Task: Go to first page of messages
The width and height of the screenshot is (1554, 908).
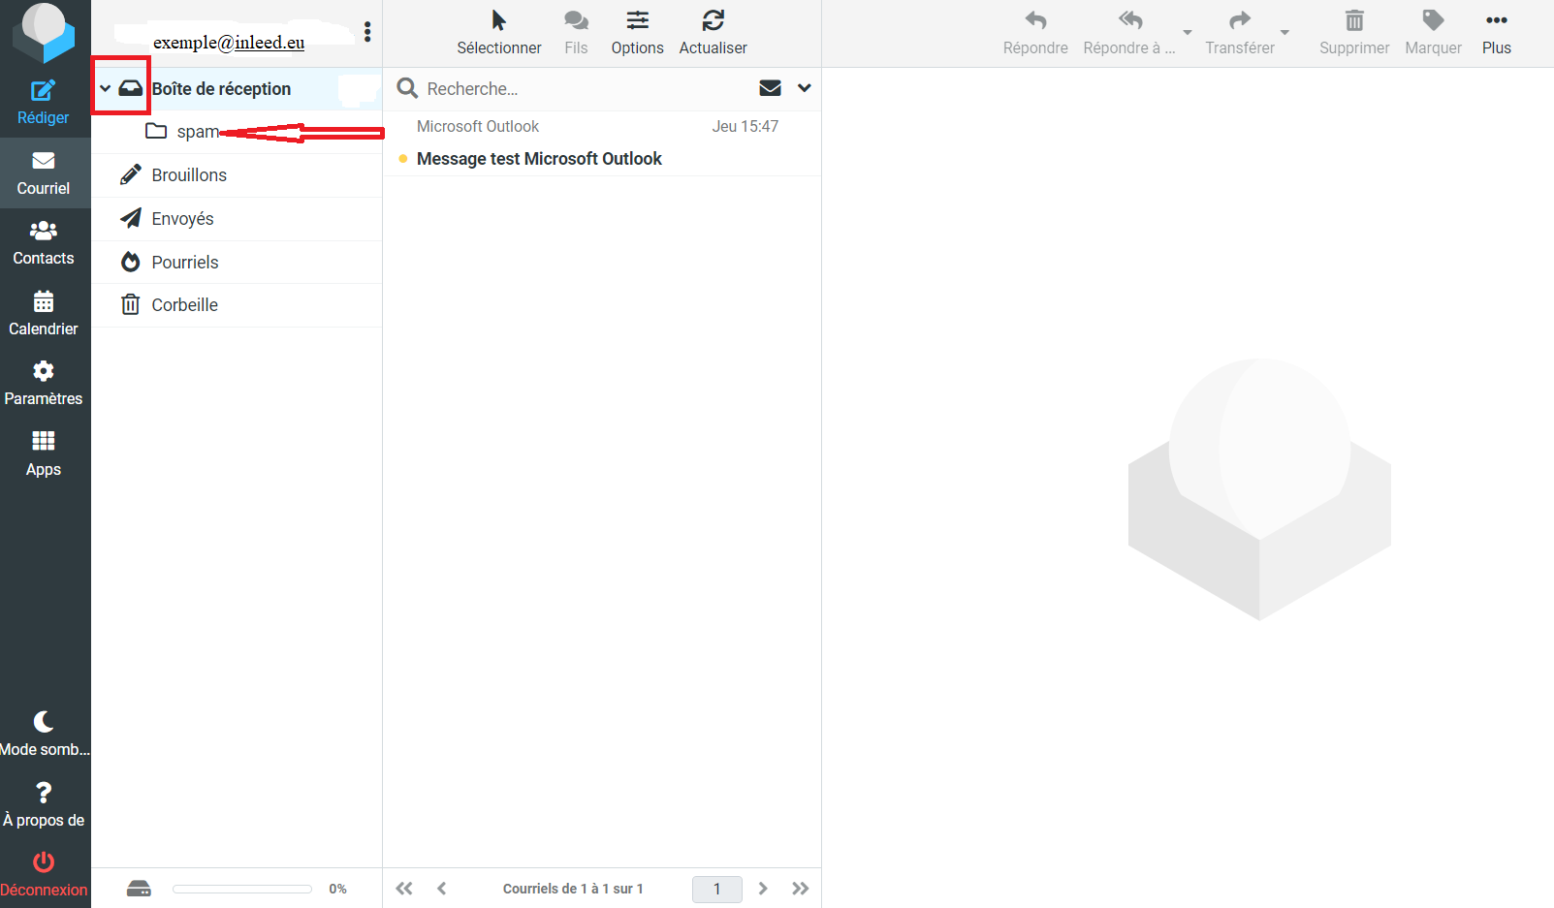Action: pos(404,889)
